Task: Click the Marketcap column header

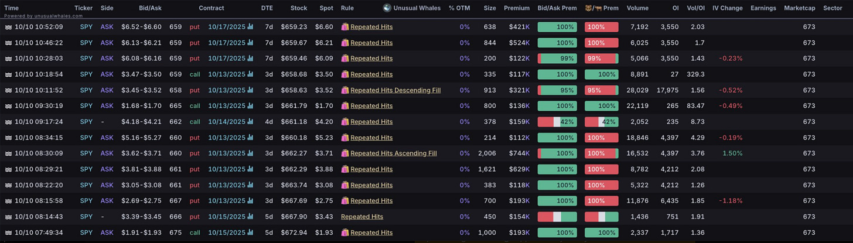Action: (800, 8)
